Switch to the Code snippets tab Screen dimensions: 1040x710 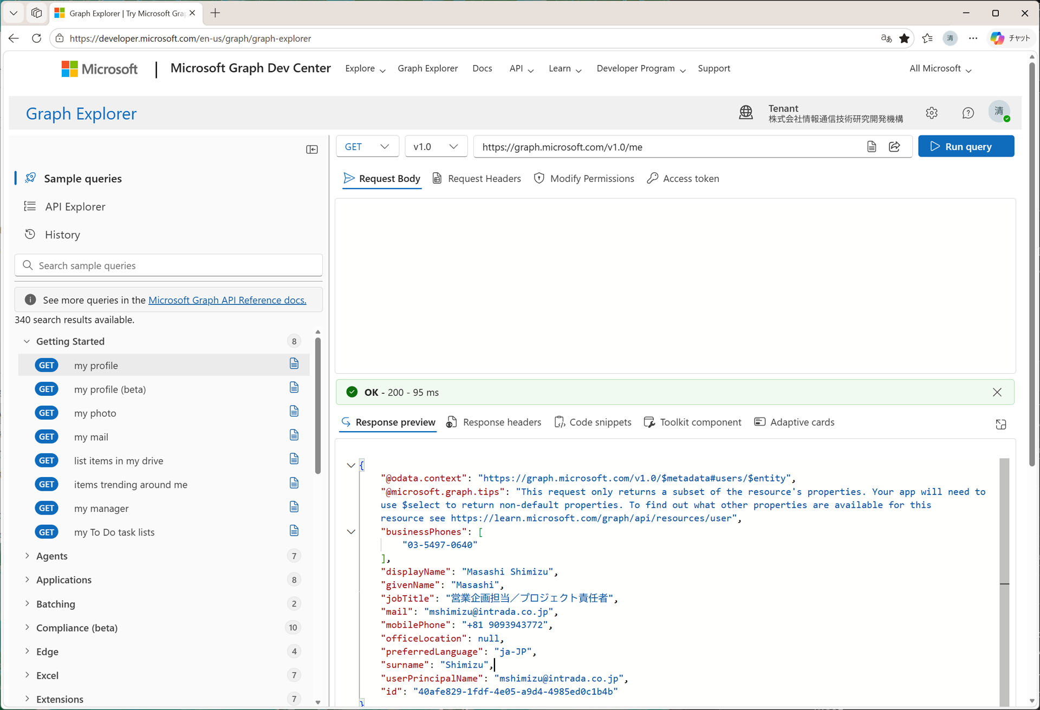[x=593, y=422]
